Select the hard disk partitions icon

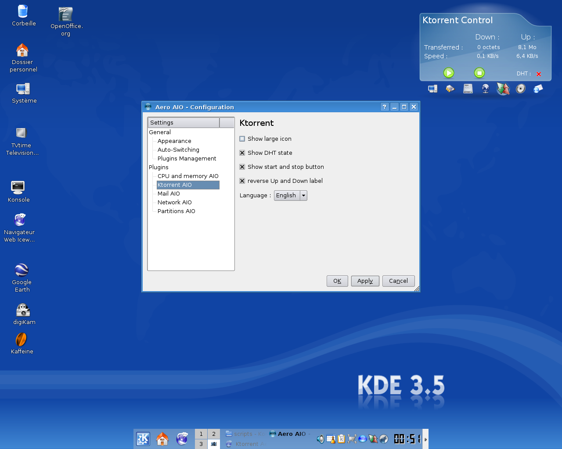click(x=468, y=89)
